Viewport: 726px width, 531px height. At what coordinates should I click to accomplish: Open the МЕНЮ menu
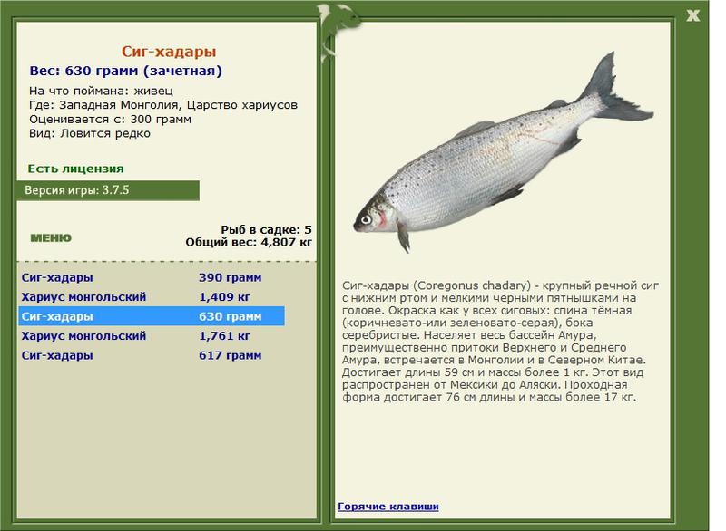tap(51, 238)
